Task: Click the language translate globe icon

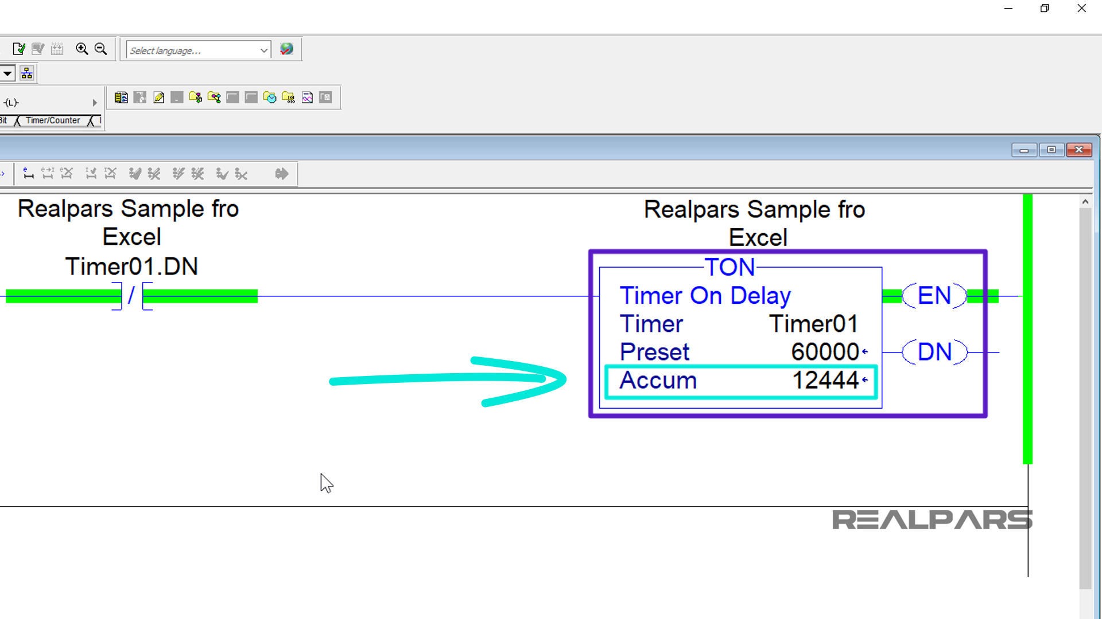Action: pos(287,49)
